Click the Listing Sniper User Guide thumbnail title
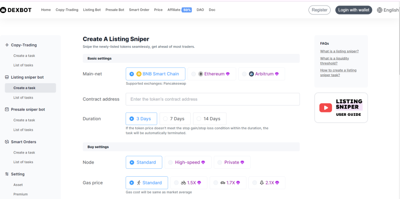The height and width of the screenshot is (199, 400). (x=349, y=108)
